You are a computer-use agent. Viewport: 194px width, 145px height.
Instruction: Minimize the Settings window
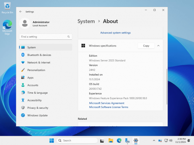pos(146,10)
